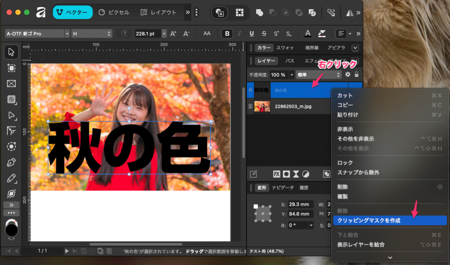Select the Move tool arrow
Viewport: 450px width, 265px height.
coord(11,52)
